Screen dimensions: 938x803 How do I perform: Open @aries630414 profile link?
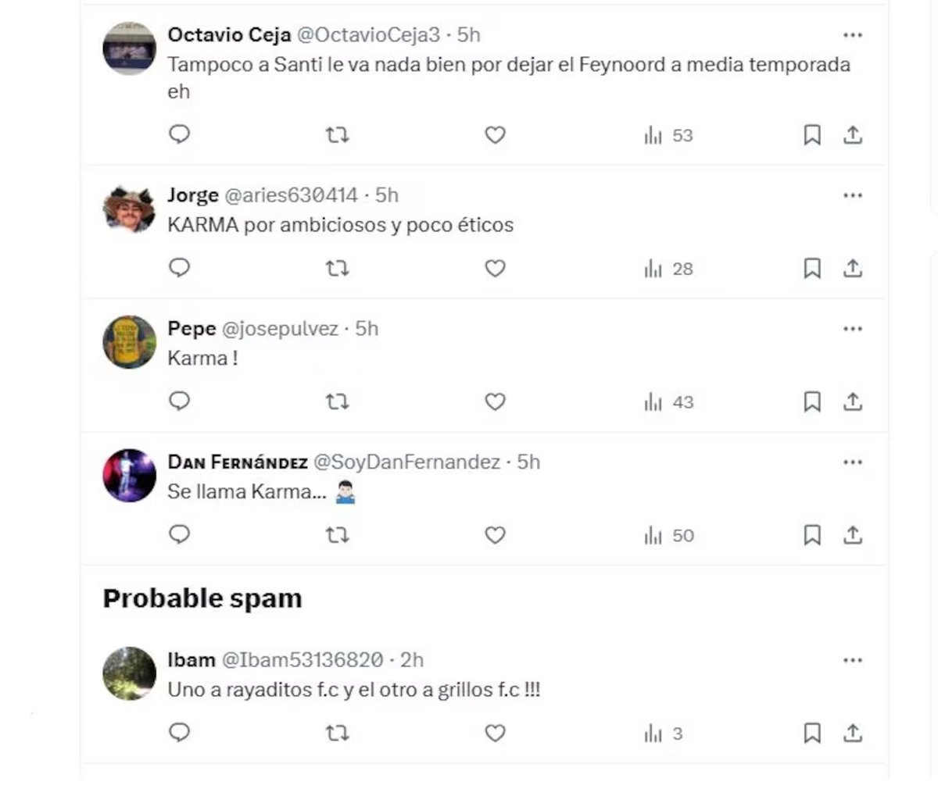pos(291,195)
